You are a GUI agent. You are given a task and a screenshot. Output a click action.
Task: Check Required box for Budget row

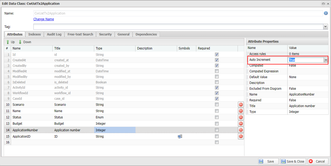[217, 123]
